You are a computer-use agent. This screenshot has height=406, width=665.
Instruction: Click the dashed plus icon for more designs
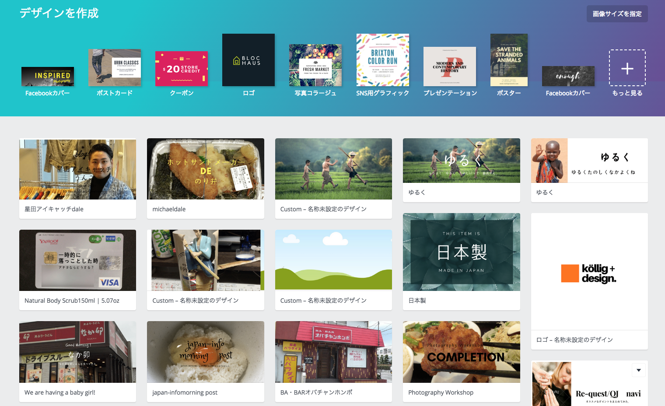pos(627,68)
